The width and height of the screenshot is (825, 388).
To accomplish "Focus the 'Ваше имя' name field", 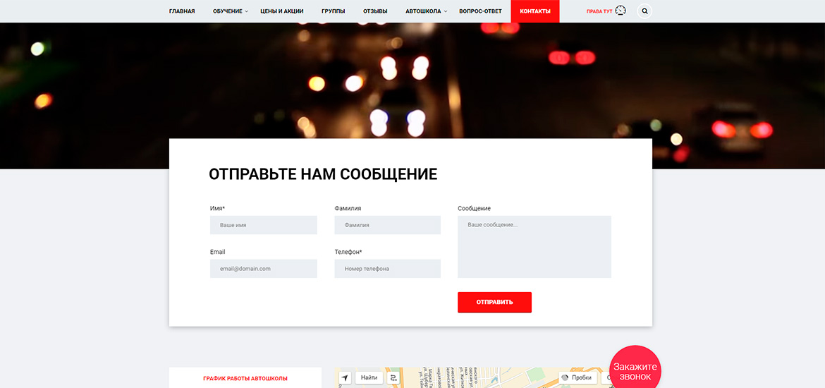I will tap(263, 225).
